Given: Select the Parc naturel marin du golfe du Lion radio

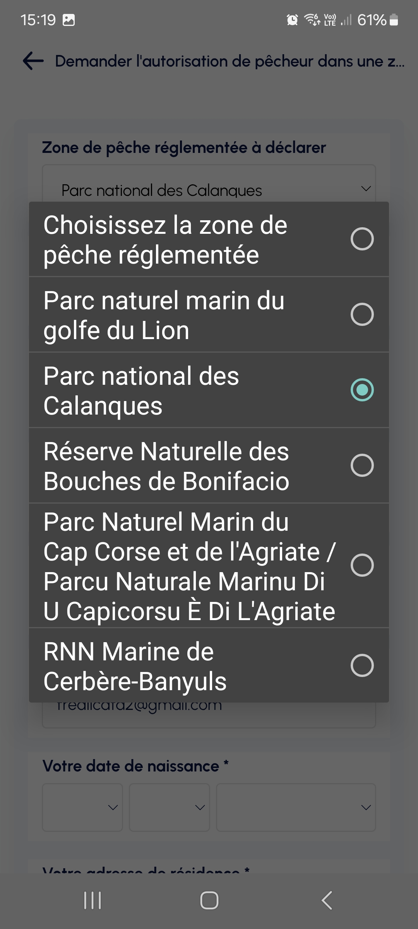Looking at the screenshot, I should click(x=362, y=314).
